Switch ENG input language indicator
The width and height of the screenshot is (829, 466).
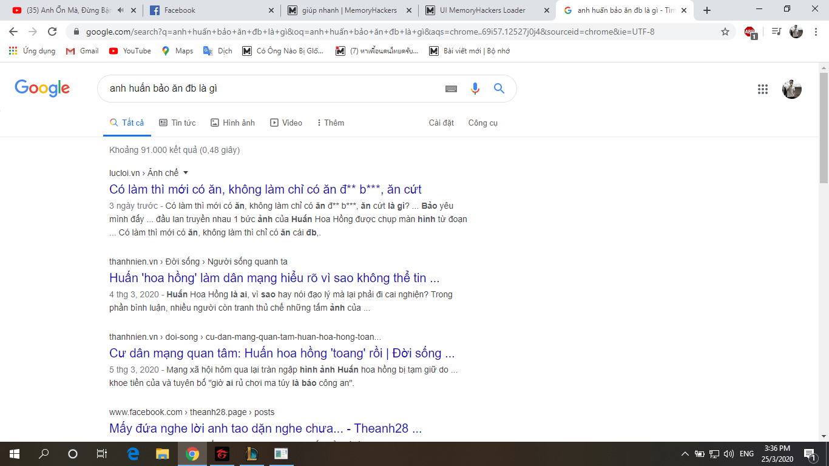746,453
